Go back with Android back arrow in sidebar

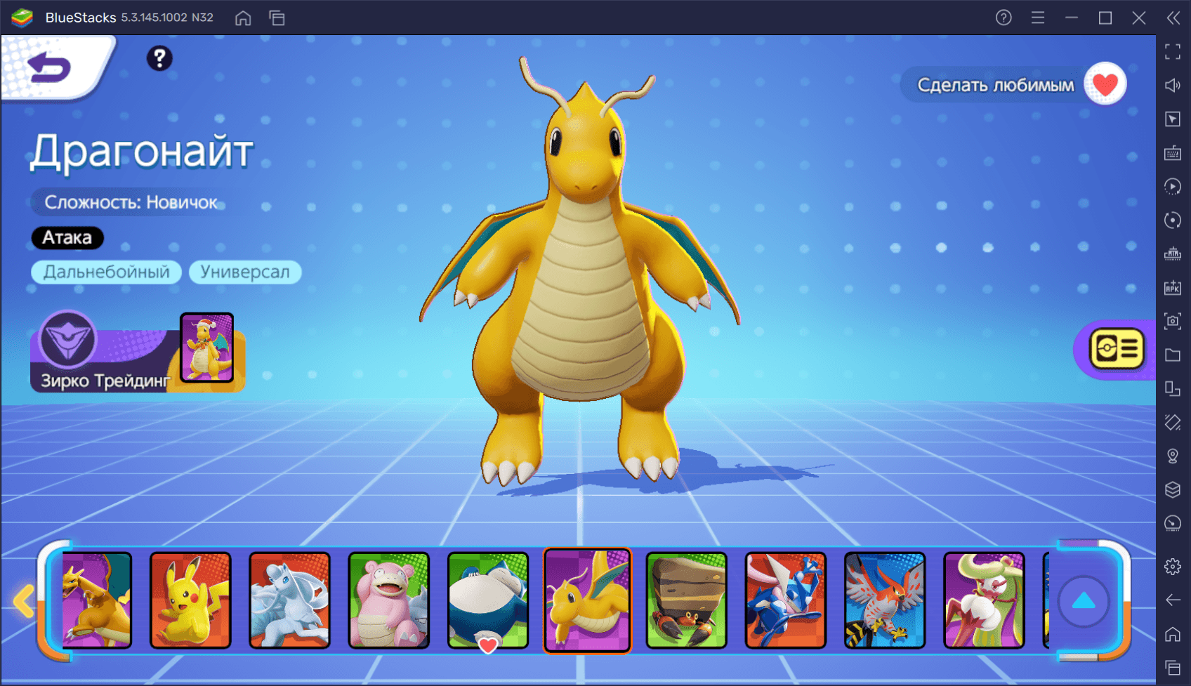[1173, 600]
